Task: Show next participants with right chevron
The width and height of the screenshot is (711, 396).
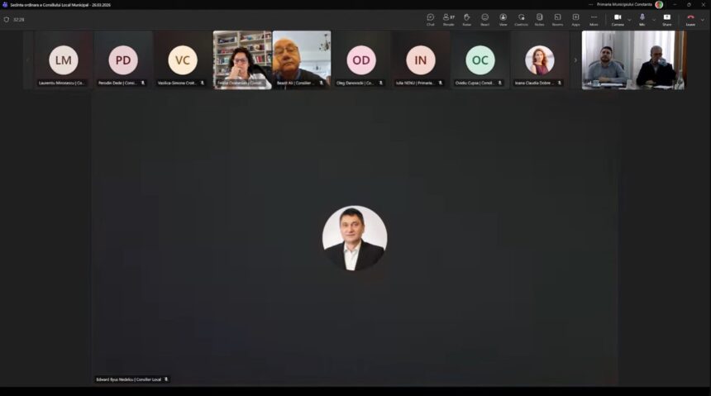Action: tap(575, 60)
